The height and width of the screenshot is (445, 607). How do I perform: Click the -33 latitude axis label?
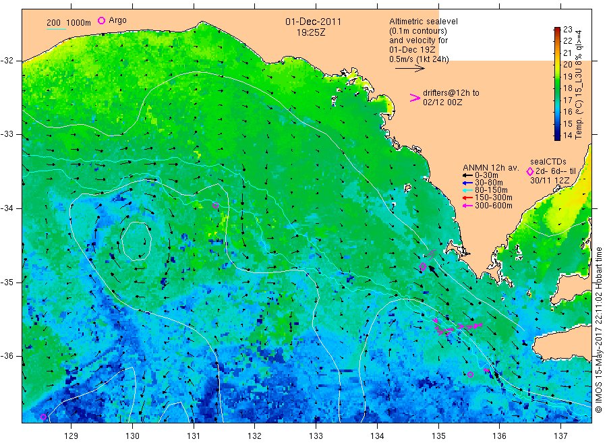[7, 134]
